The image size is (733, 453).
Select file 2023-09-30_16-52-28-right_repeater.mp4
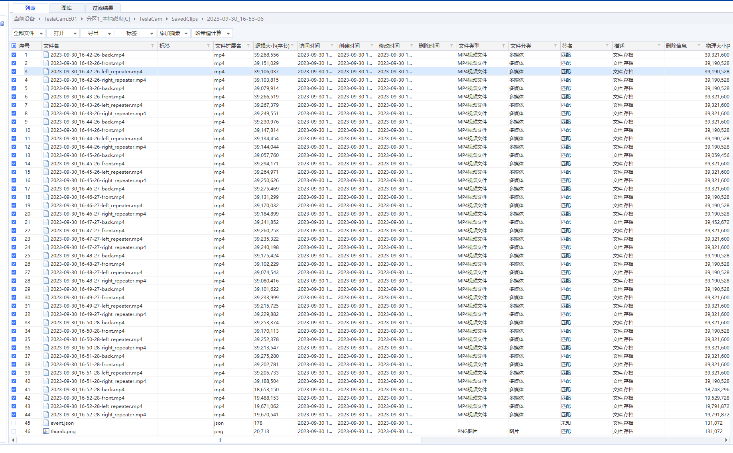[98, 414]
